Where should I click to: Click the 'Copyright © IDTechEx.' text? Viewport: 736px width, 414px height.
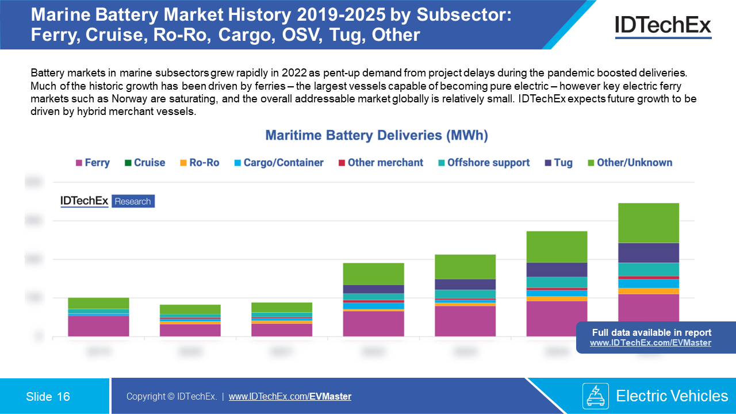tap(171, 396)
